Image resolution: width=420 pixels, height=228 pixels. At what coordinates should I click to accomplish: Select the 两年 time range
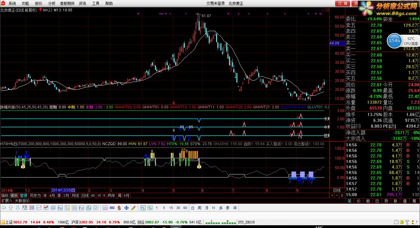[x=111, y=195]
